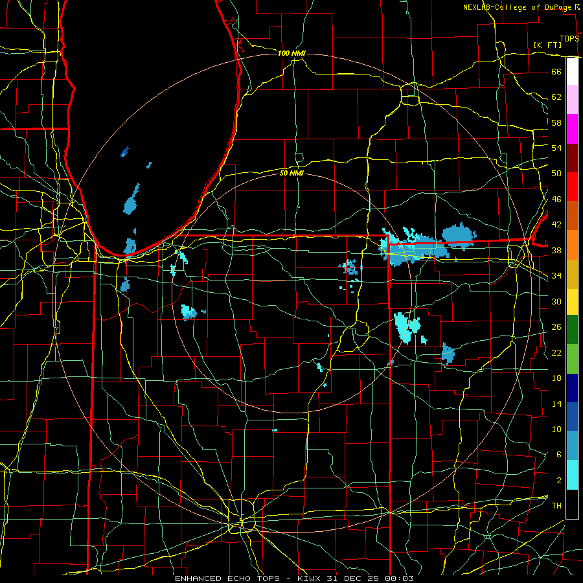Click legend value "14"
Screen dimensions: 583x583
[556, 404]
